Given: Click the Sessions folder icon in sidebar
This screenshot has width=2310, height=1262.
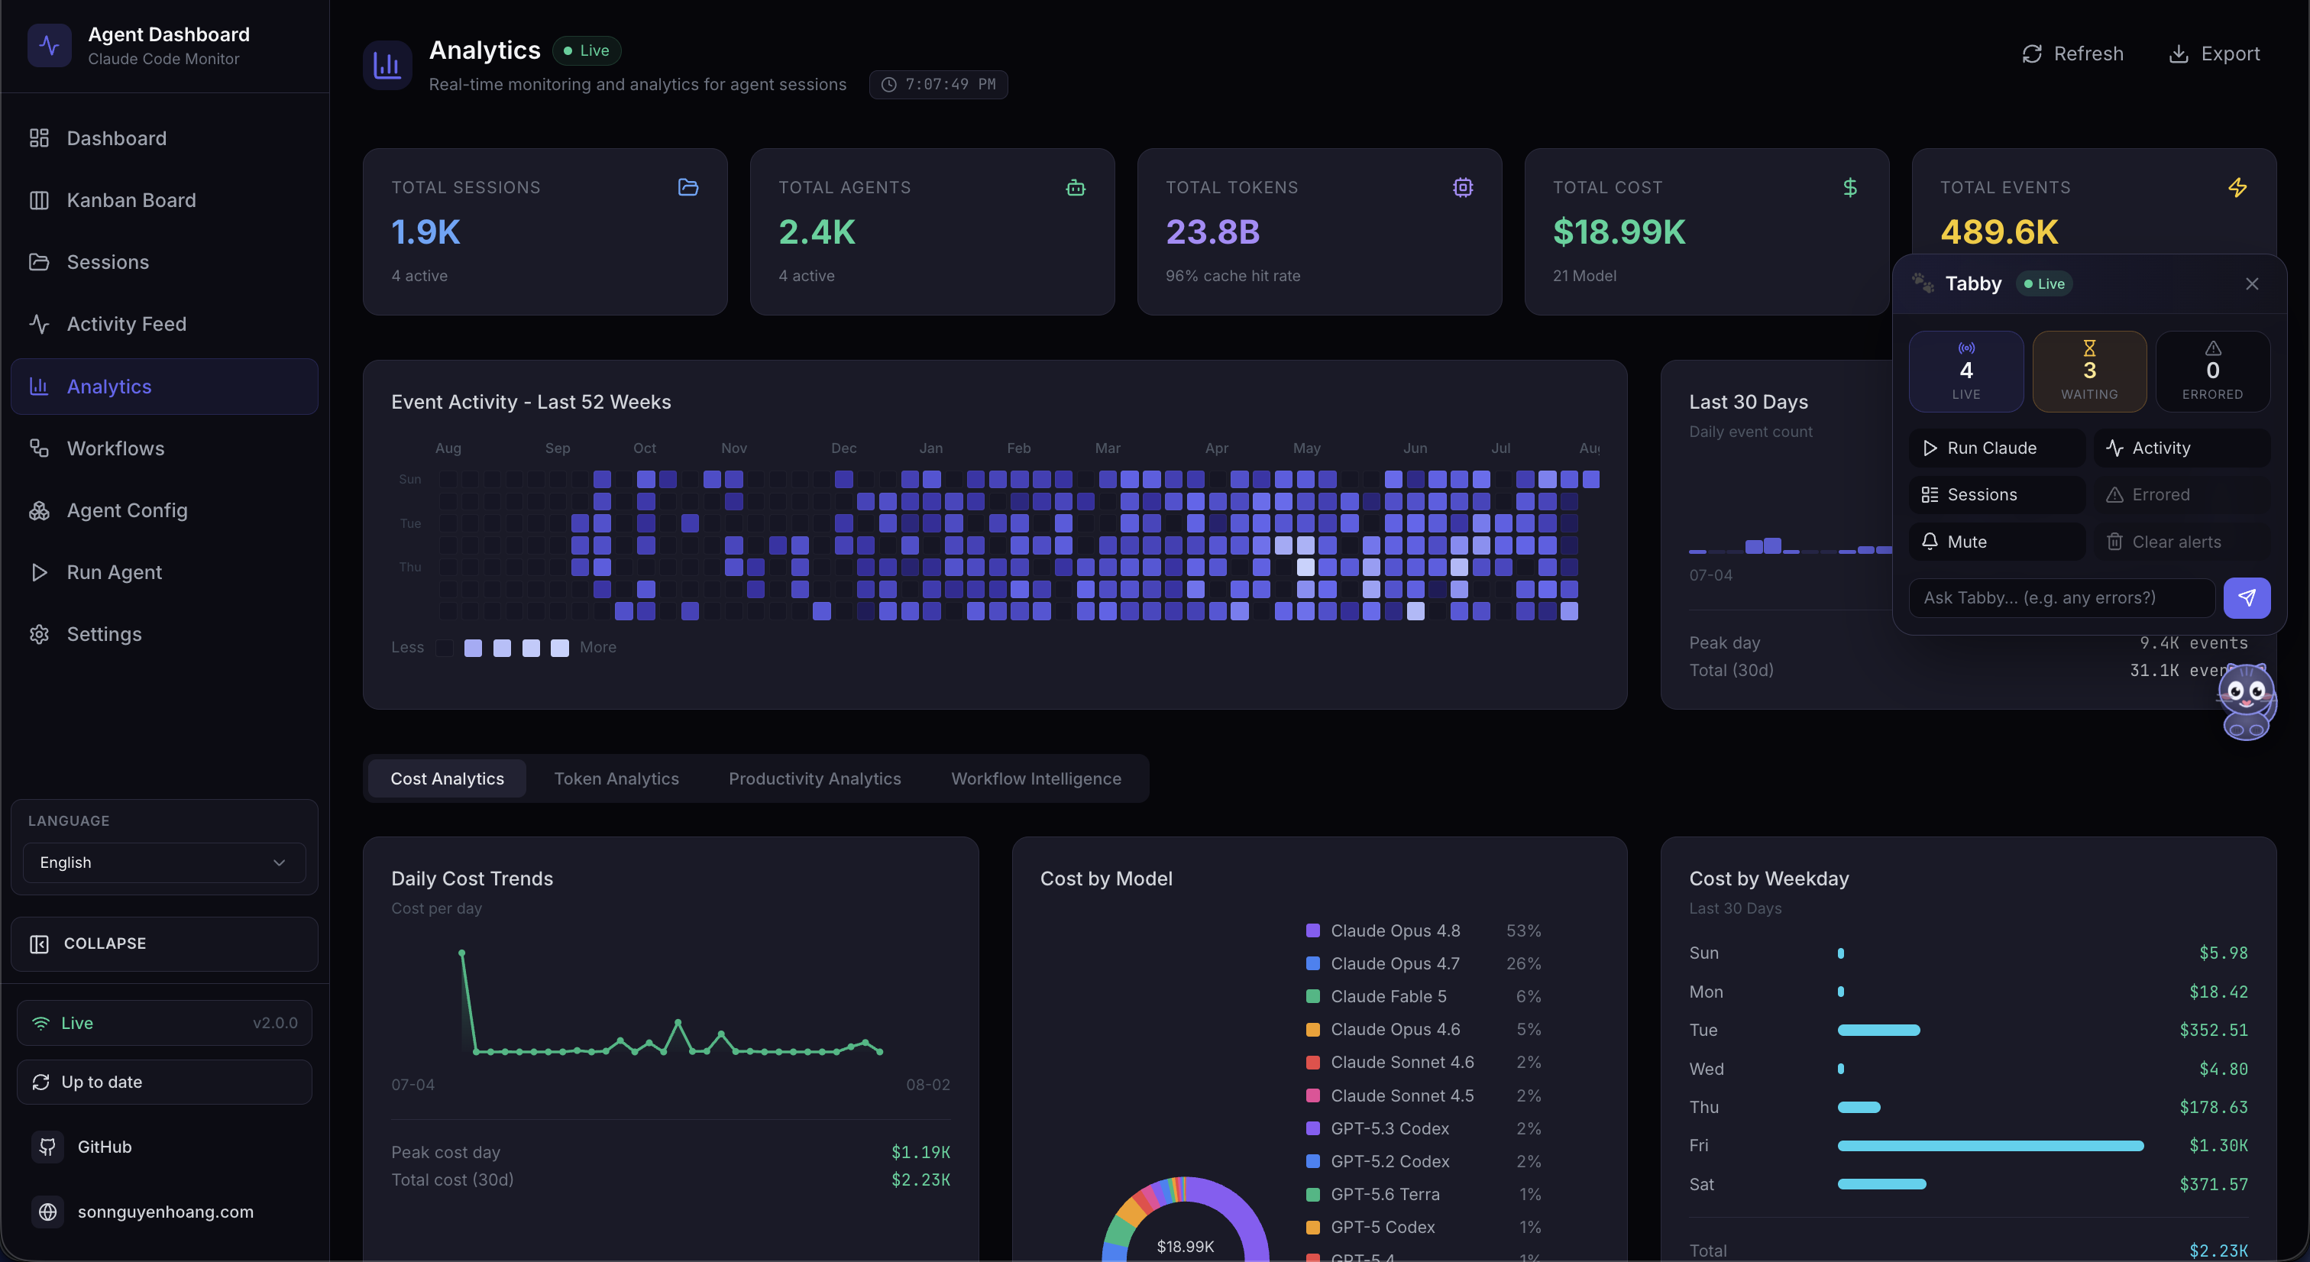Looking at the screenshot, I should (38, 262).
